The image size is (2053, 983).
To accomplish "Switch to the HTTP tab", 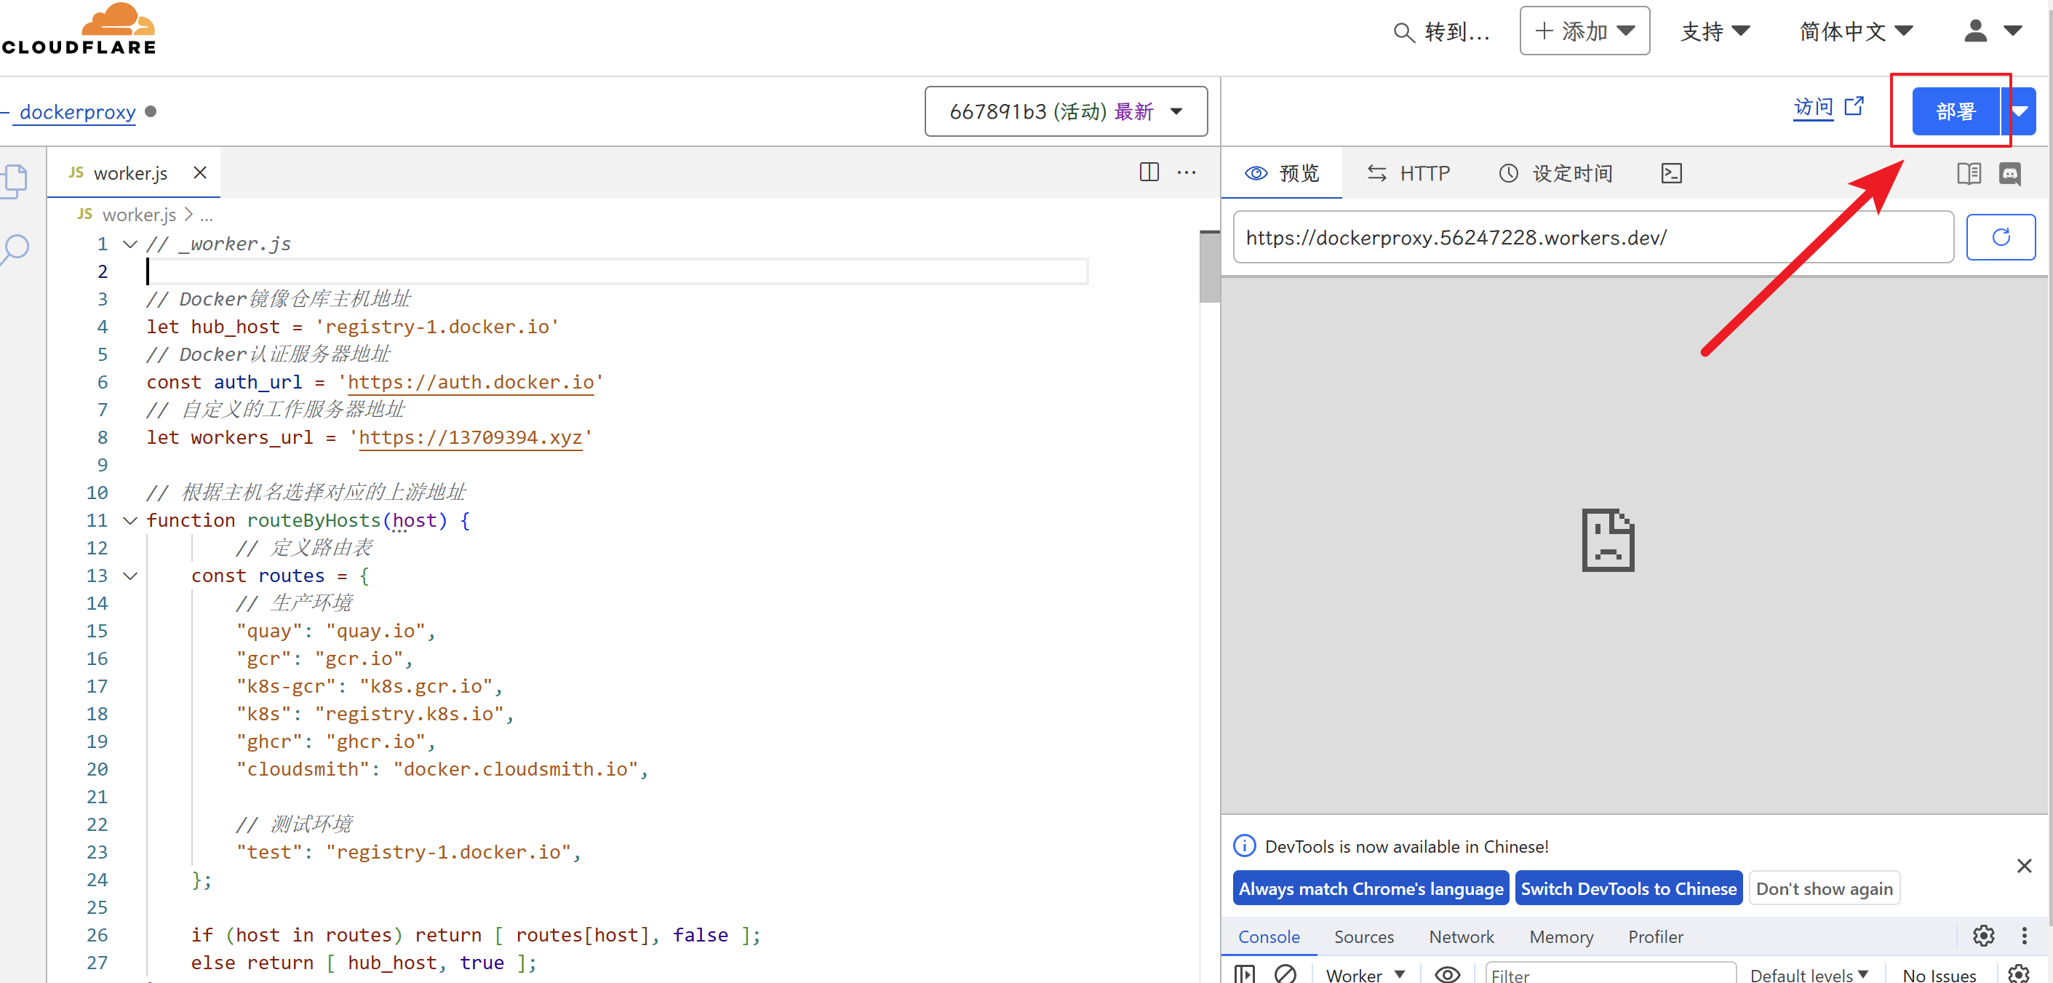I will tap(1408, 173).
